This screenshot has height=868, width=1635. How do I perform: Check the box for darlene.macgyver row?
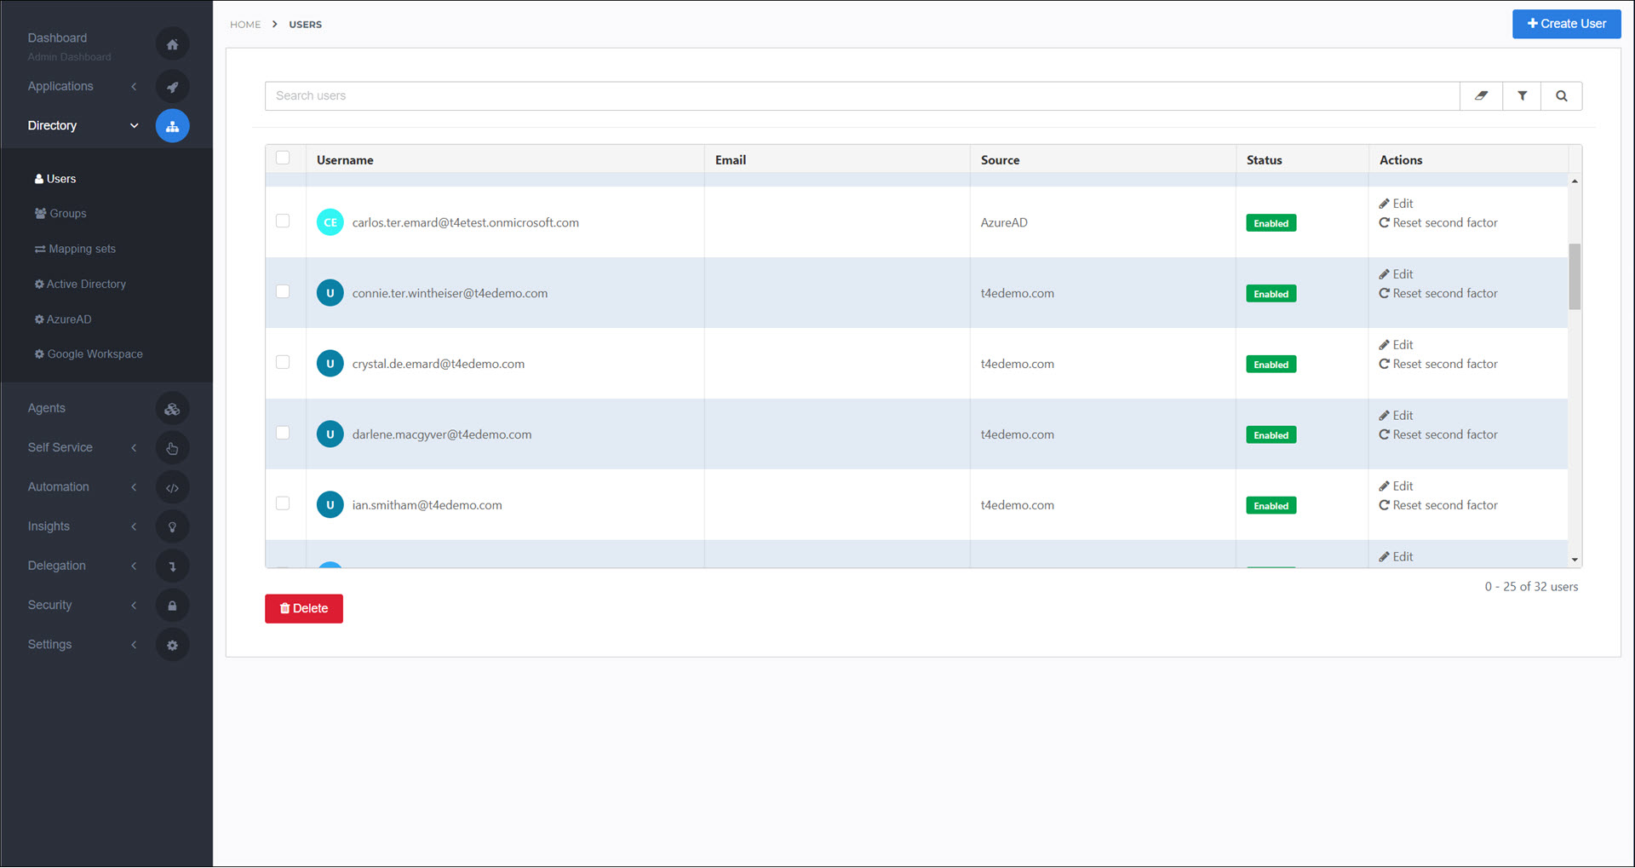coord(283,433)
